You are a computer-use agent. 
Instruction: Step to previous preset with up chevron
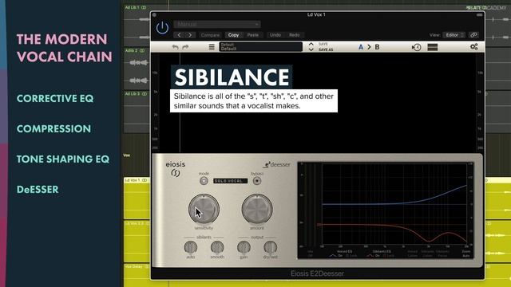coord(311,44)
